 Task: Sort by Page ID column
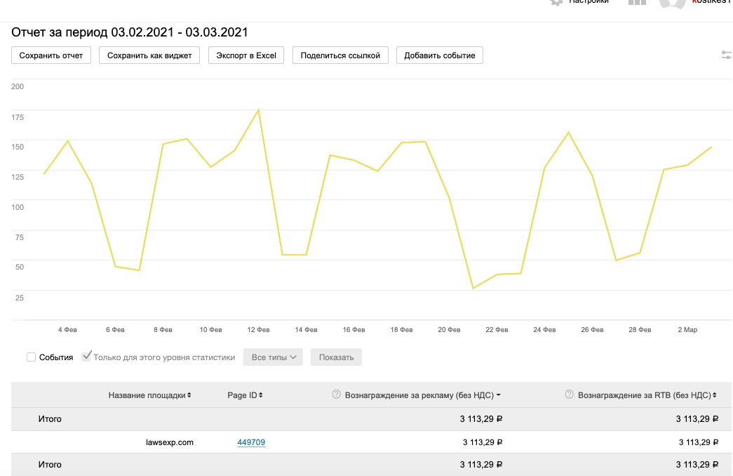(x=246, y=395)
